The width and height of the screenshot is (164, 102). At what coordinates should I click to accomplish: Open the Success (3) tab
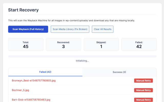coord(119,72)
